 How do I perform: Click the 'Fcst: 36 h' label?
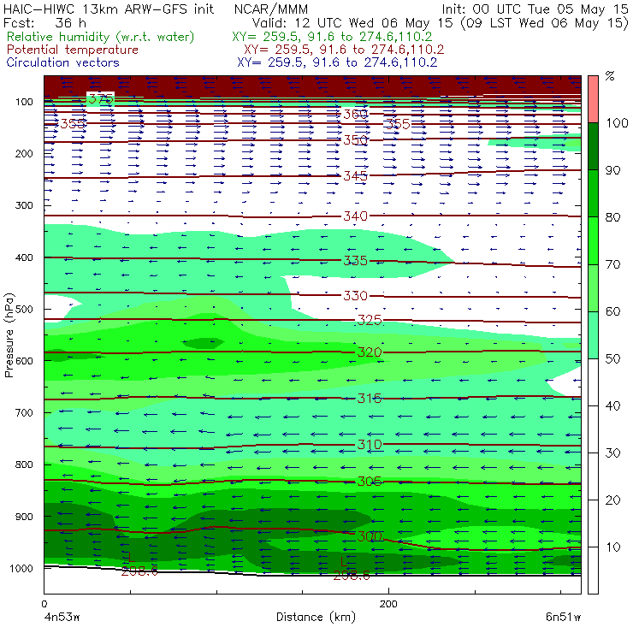point(44,22)
